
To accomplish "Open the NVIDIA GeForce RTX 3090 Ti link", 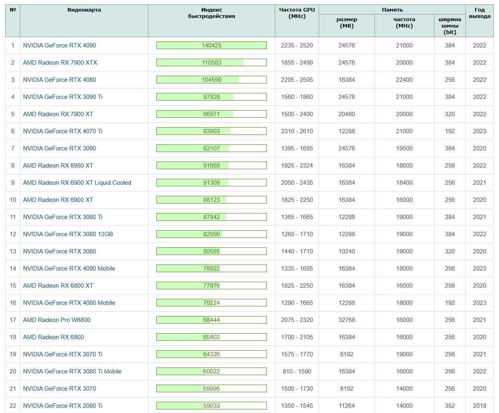I will click(x=63, y=97).
